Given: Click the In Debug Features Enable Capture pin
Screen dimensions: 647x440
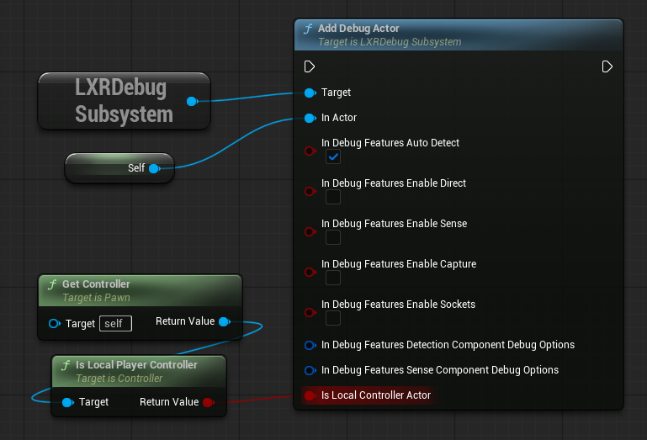Looking at the screenshot, I should (x=310, y=273).
